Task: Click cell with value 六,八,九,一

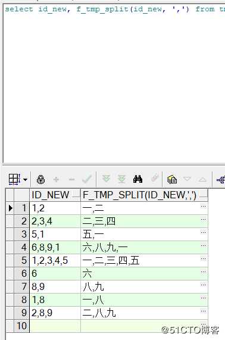Action: point(144,248)
